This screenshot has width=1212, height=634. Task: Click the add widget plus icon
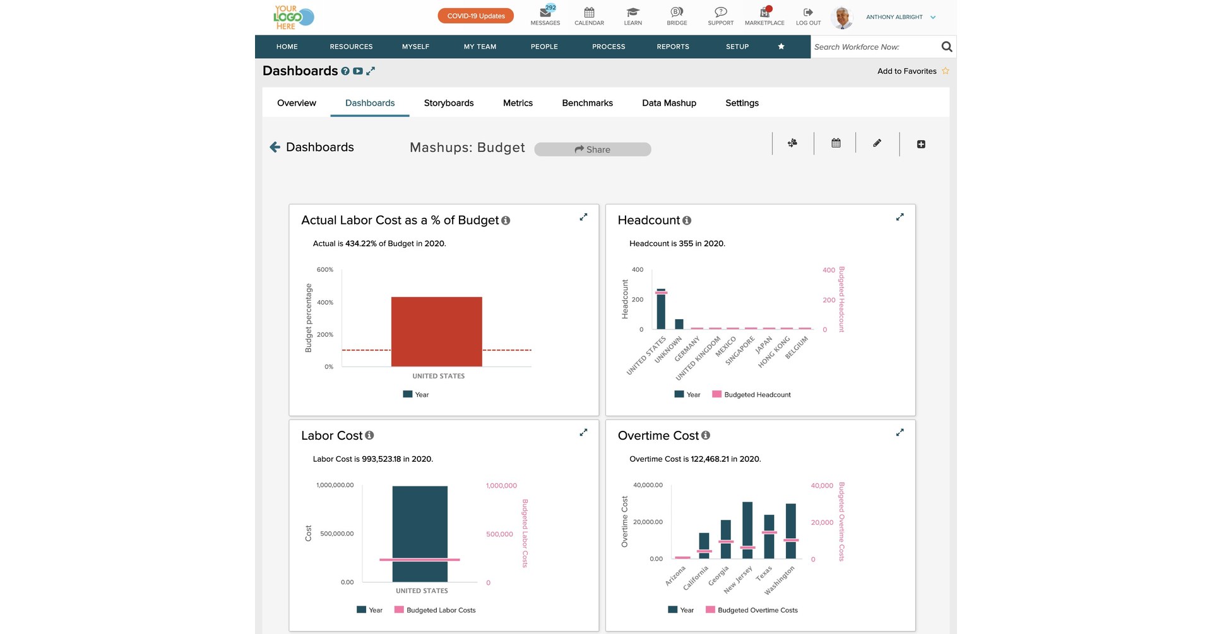[x=921, y=144]
